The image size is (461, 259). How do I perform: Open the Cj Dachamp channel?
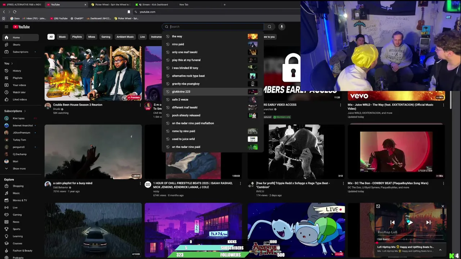pos(20,154)
